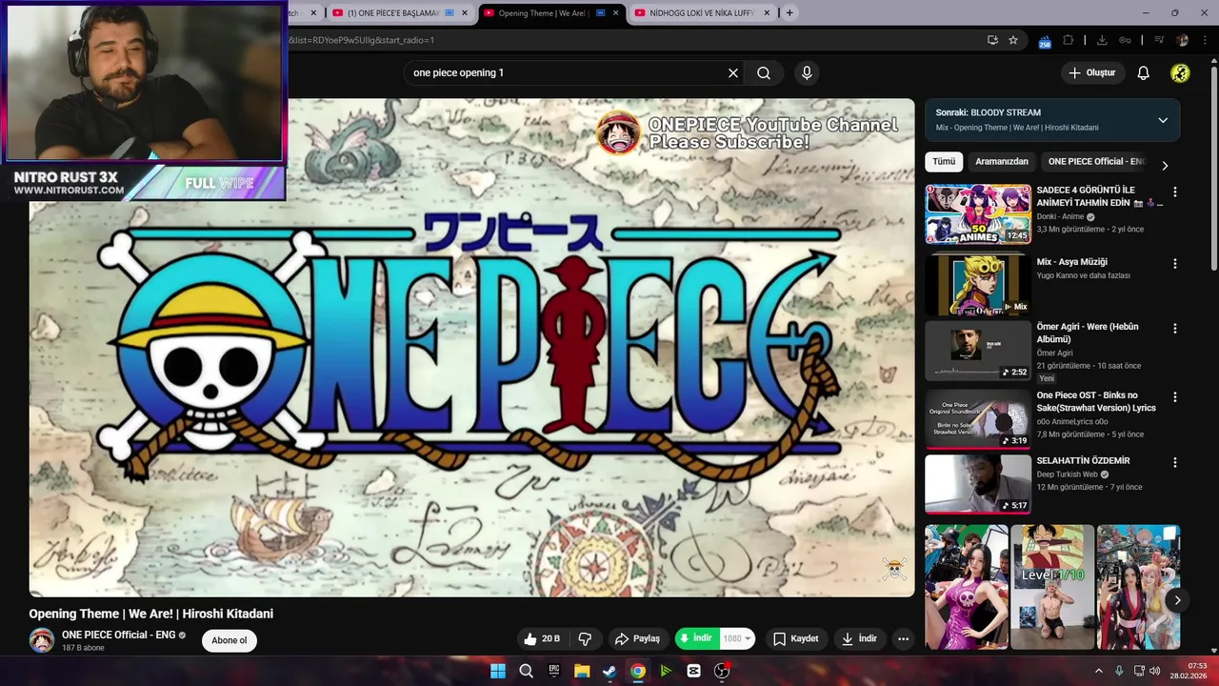Bookmark this page with the star icon

tap(1013, 40)
